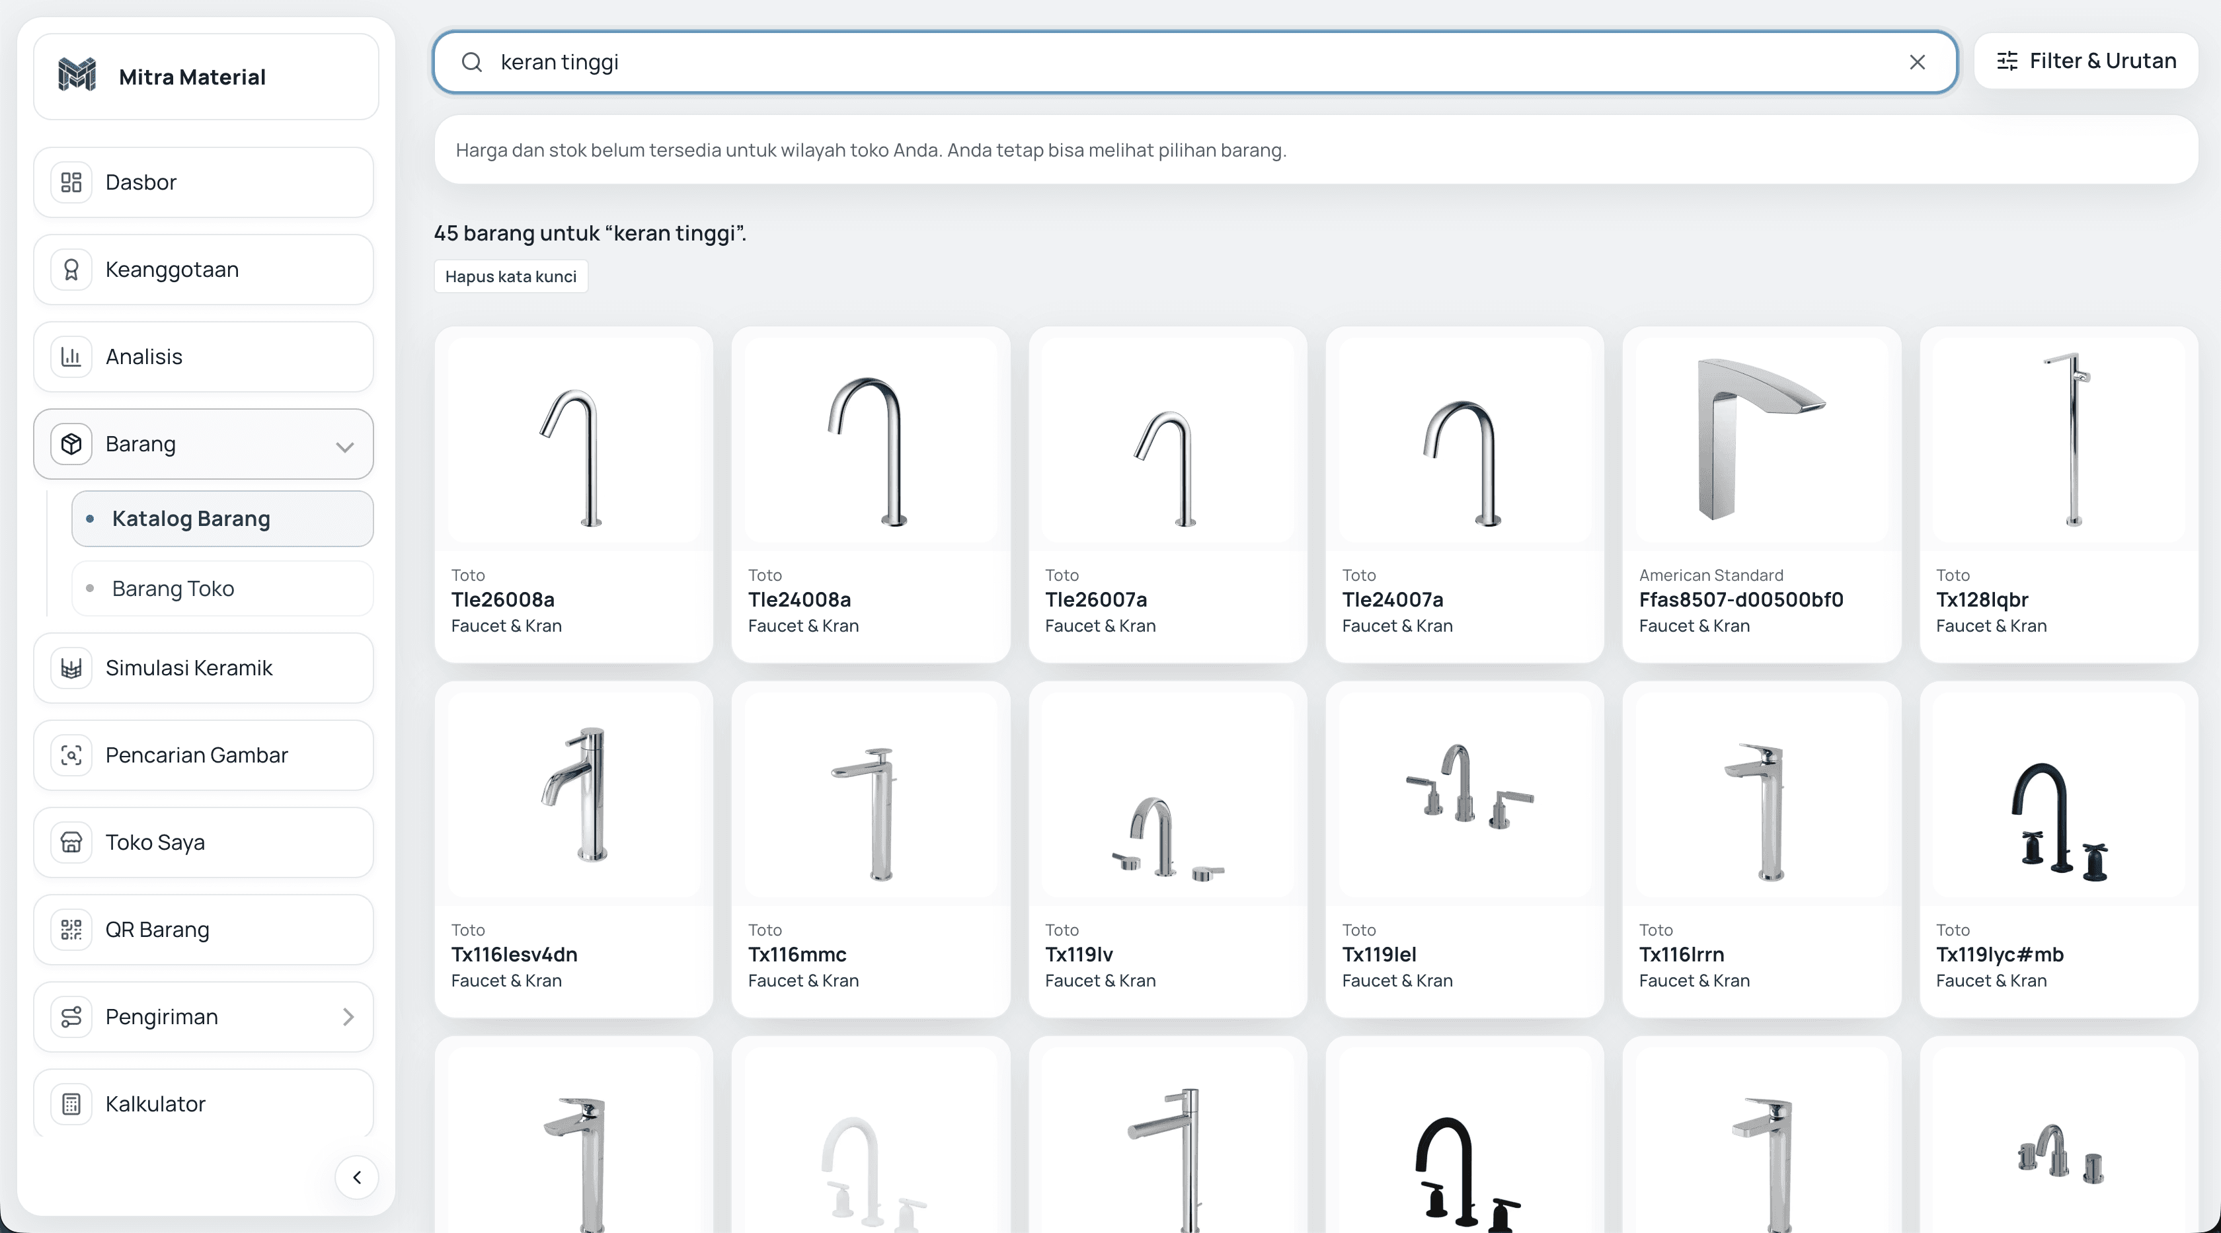Open the Dasbor menu item
This screenshot has height=1233, width=2221.
click(x=204, y=182)
